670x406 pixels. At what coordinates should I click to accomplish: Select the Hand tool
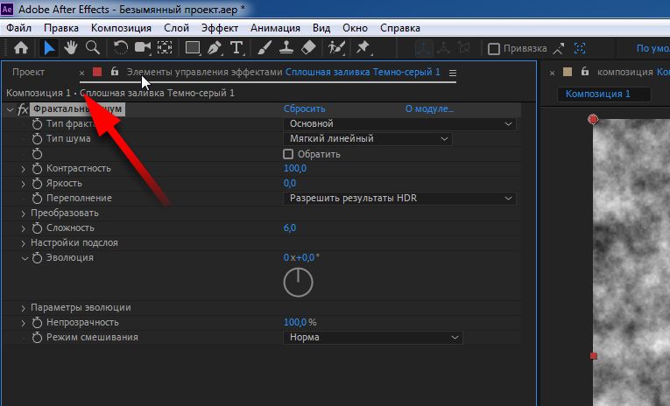pos(71,48)
